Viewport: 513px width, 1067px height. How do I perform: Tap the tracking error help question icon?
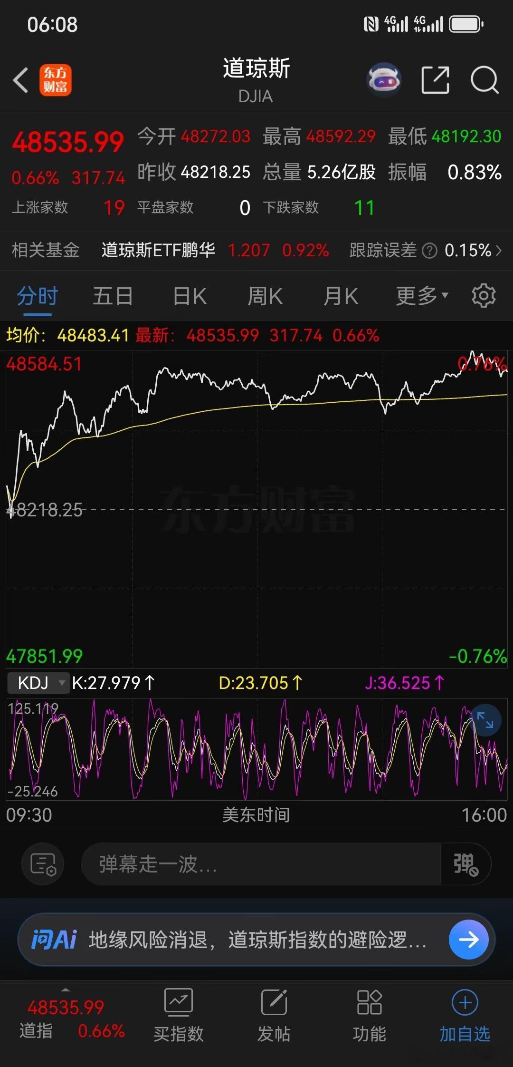429,250
